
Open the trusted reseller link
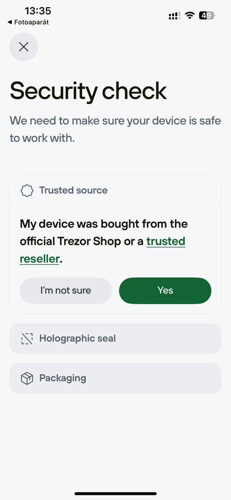(166, 241)
